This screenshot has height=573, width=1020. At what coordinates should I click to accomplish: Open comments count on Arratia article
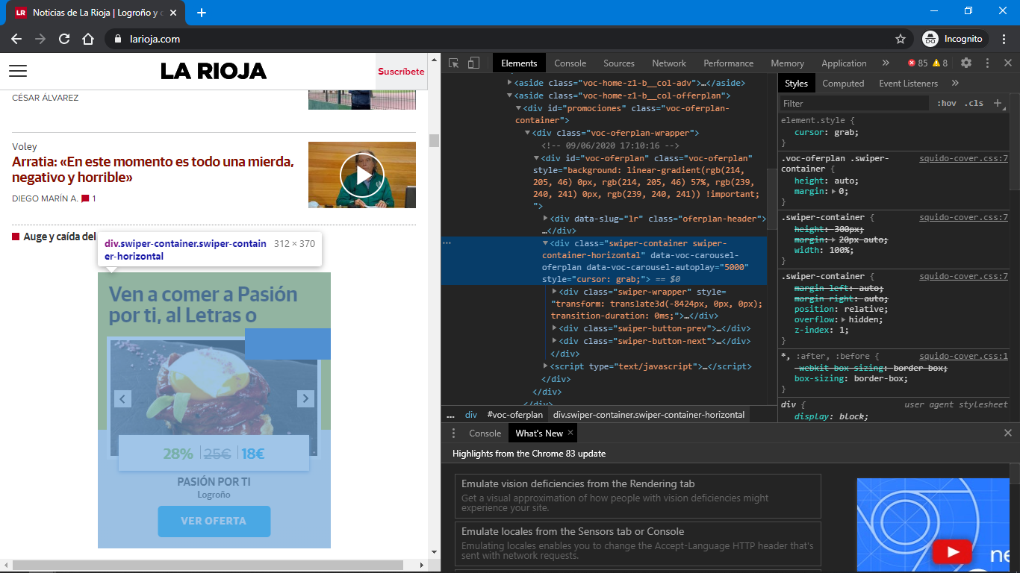pyautogui.click(x=89, y=198)
